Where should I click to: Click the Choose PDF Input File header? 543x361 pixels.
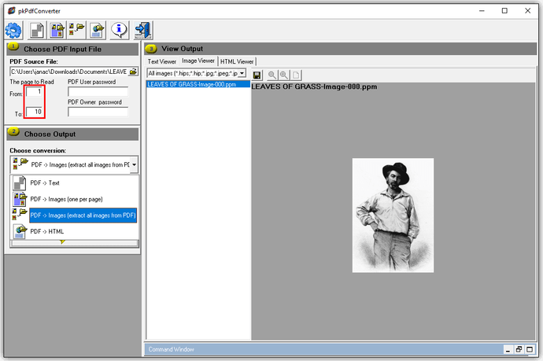click(72, 49)
